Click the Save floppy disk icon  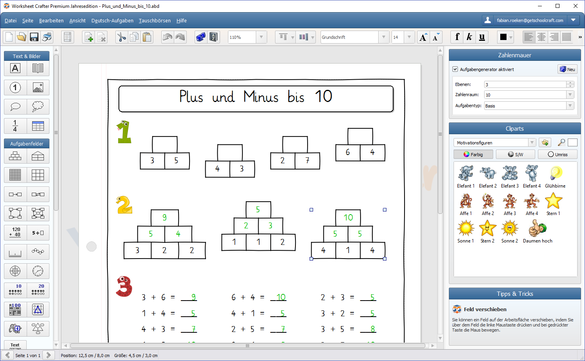34,37
